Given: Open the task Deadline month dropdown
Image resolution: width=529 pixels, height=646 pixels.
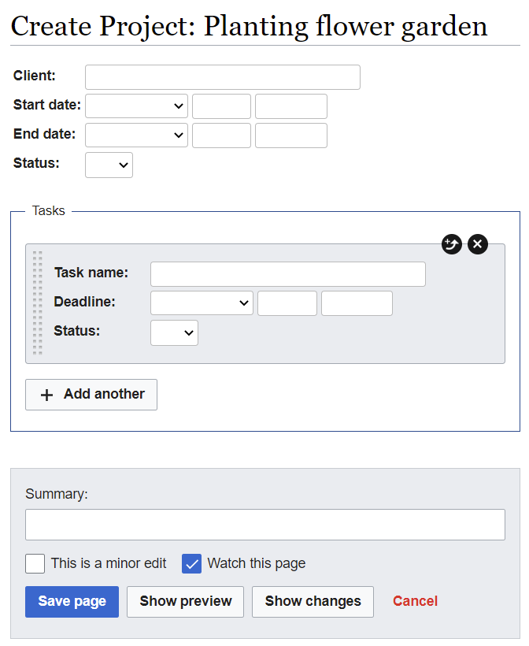Looking at the screenshot, I should point(202,303).
